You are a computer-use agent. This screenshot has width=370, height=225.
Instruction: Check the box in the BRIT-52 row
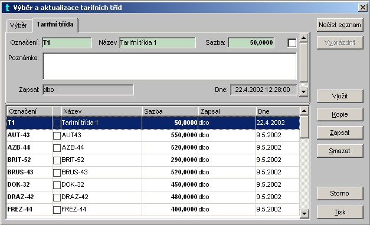coord(57,160)
